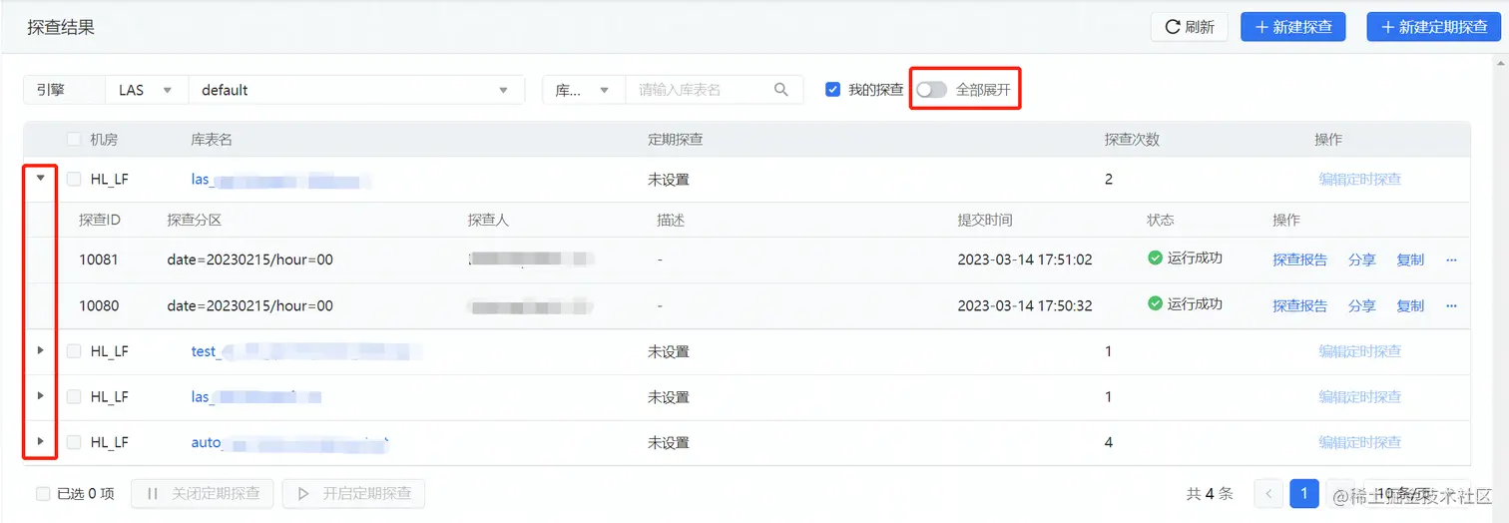The height and width of the screenshot is (523, 1509).
Task: Open the auto_ table link
Action: [289, 442]
